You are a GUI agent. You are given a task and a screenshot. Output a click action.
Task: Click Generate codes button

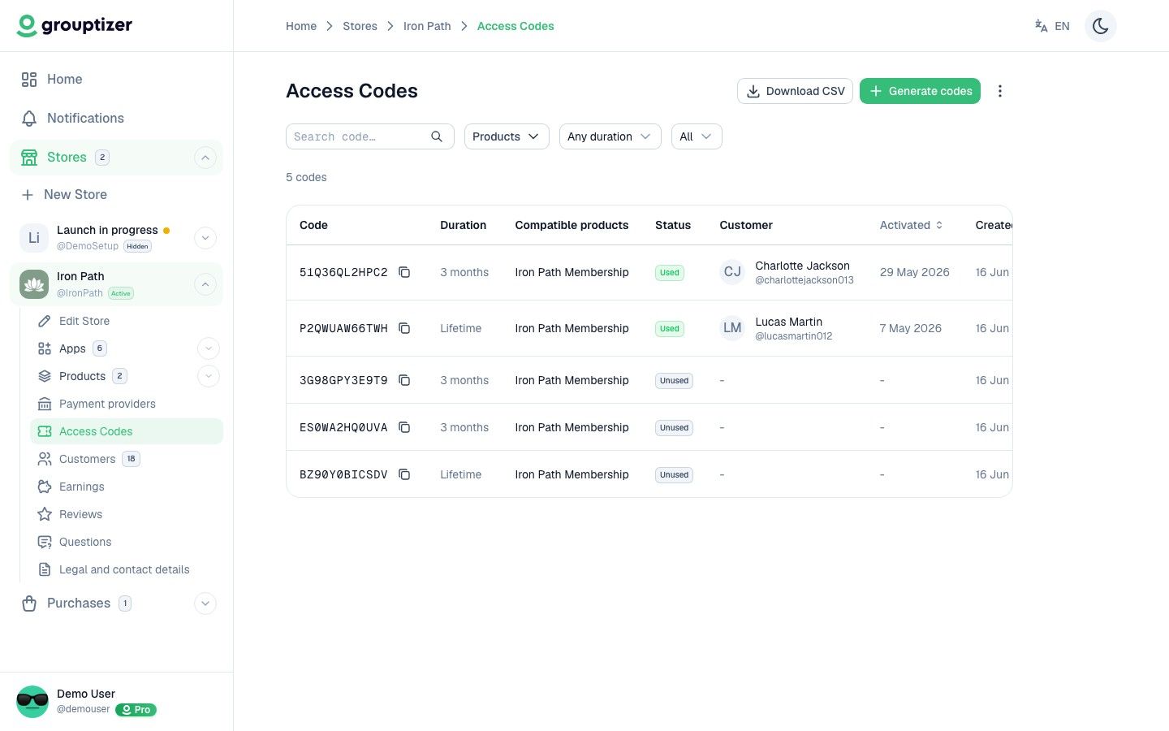pos(920,91)
